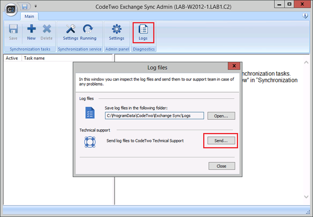Close the Log files dialog button

click(222, 166)
